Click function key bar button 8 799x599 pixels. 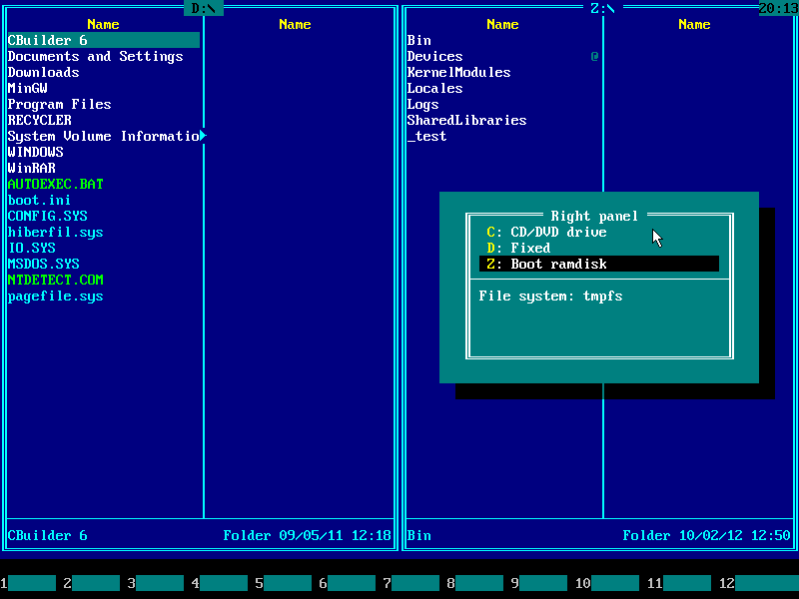tap(475, 583)
